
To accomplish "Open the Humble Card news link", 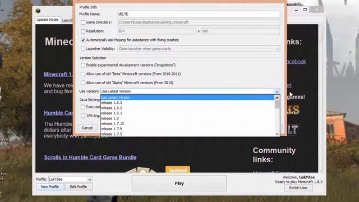I will tap(58, 113).
